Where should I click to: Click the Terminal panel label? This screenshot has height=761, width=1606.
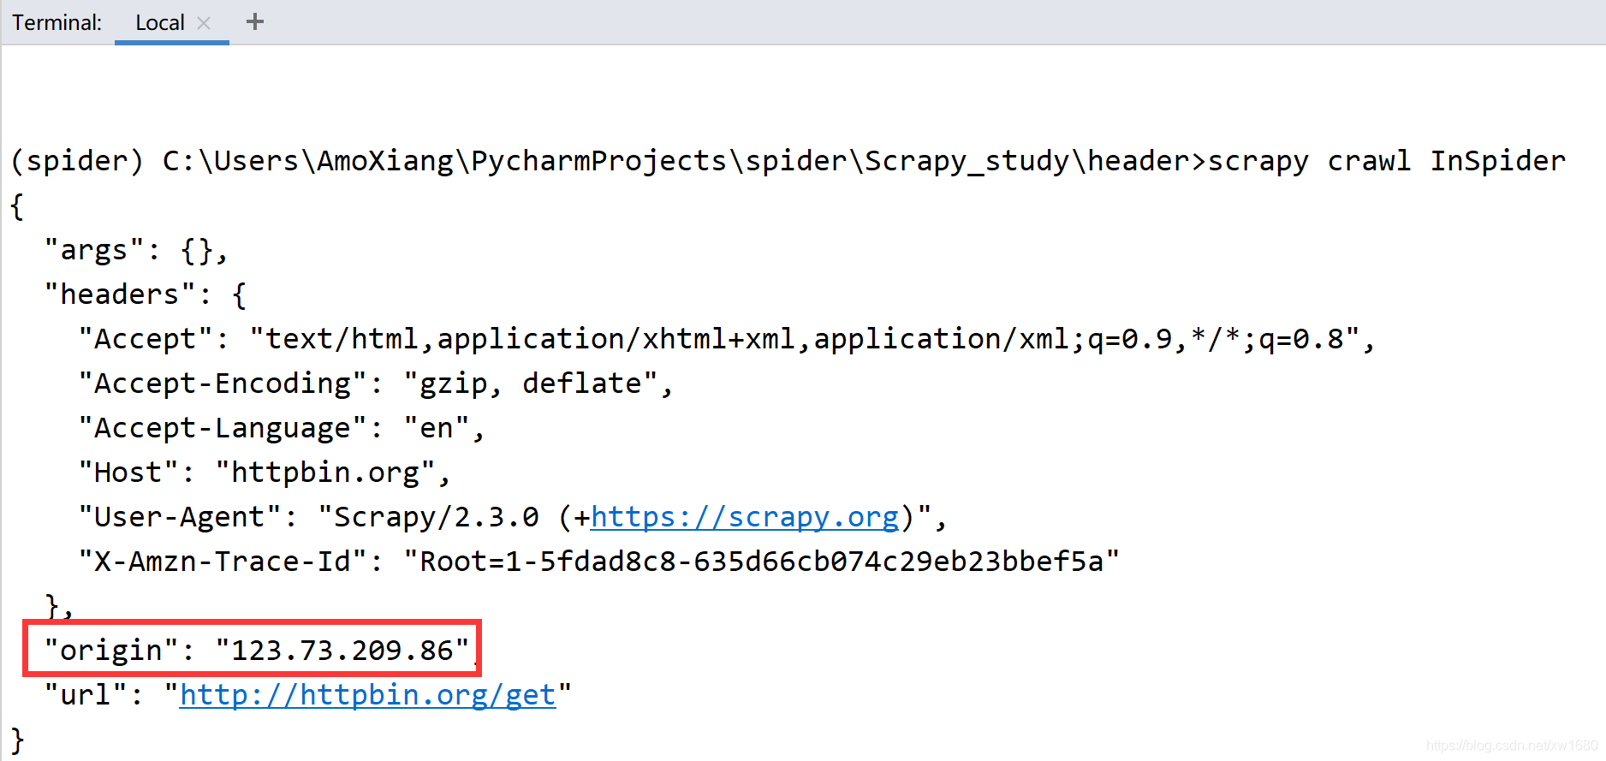(57, 23)
